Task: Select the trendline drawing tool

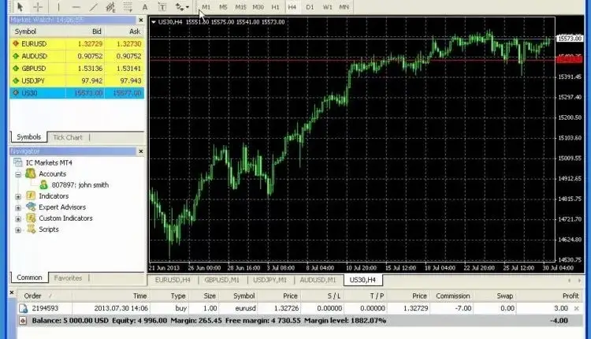Action: point(94,7)
